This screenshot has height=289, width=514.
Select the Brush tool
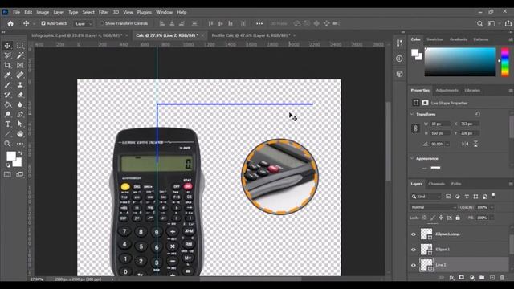pos(7,85)
